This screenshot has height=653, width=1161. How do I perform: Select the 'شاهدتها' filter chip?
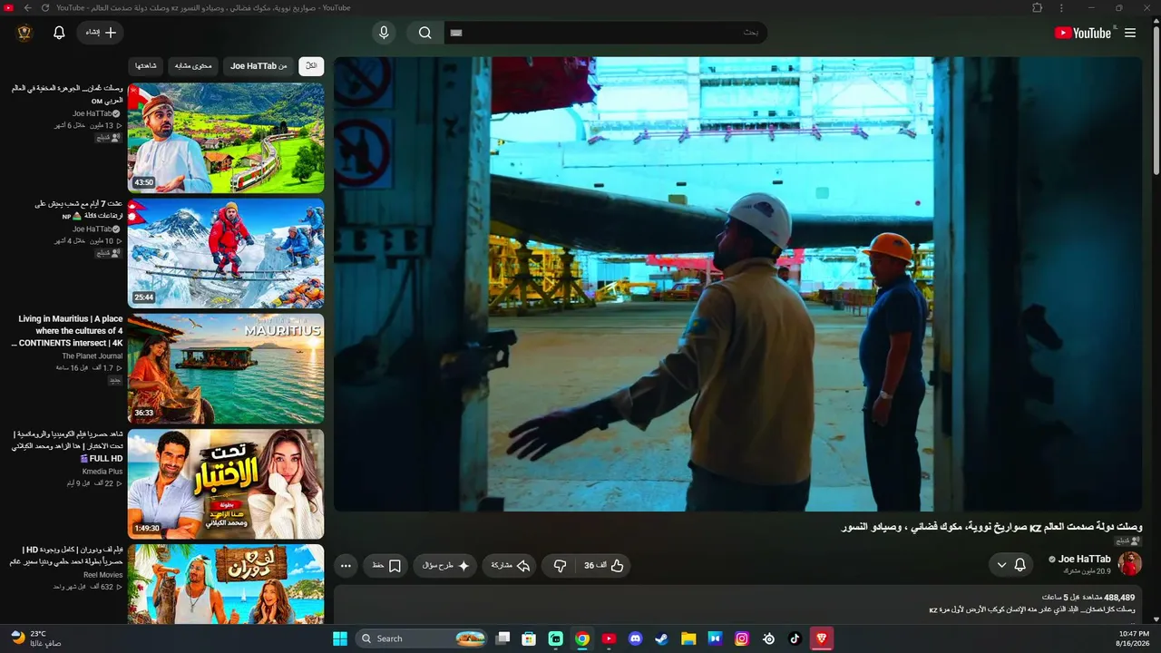147,66
